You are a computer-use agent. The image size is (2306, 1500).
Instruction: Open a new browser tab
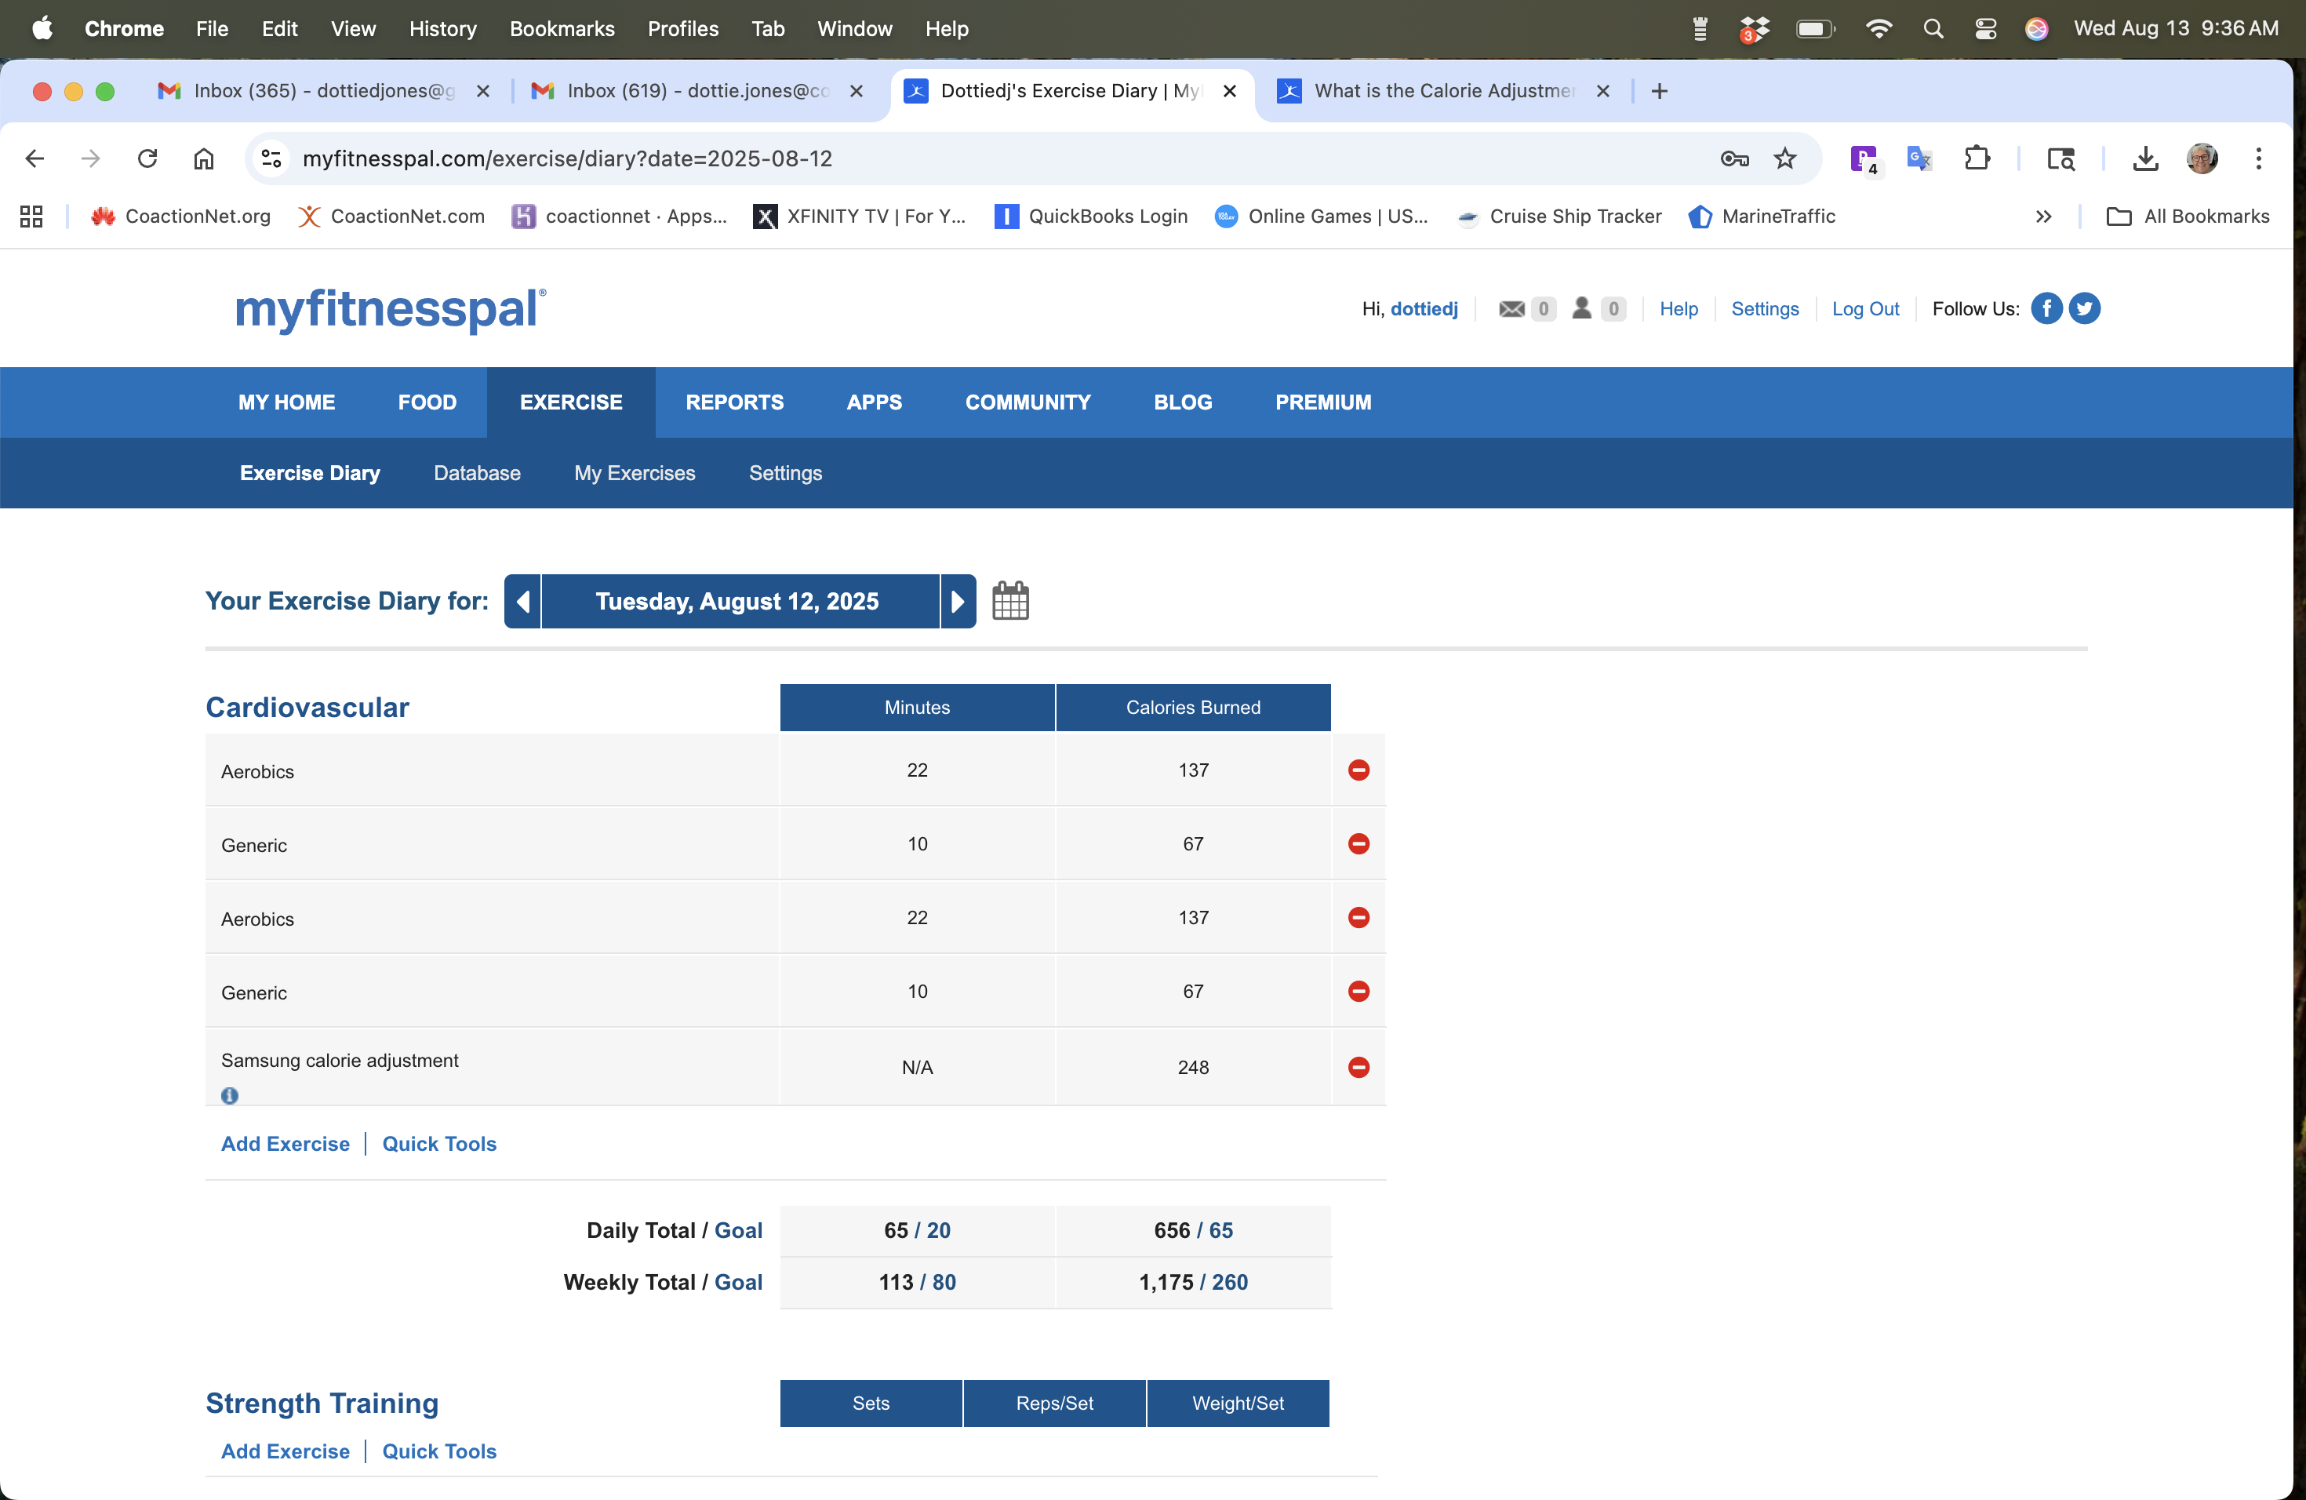pos(1659,91)
